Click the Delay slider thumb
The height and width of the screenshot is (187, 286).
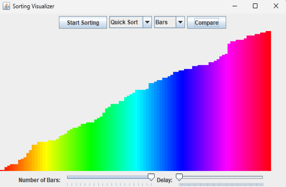point(179,177)
